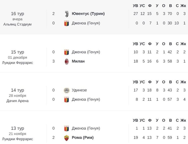
Task: Click Луиджи Феррарис venue under 01 декабря
Action: [18, 63]
